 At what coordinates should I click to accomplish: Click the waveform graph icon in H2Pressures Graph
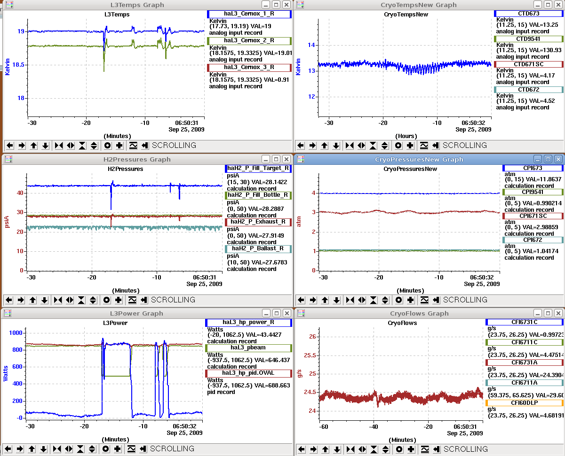pos(132,300)
